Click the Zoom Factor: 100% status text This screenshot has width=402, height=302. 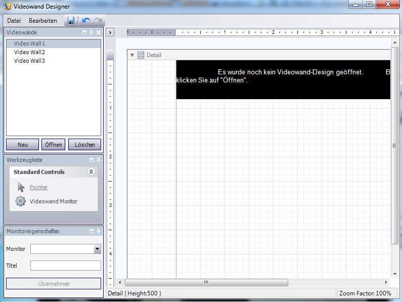365,293
